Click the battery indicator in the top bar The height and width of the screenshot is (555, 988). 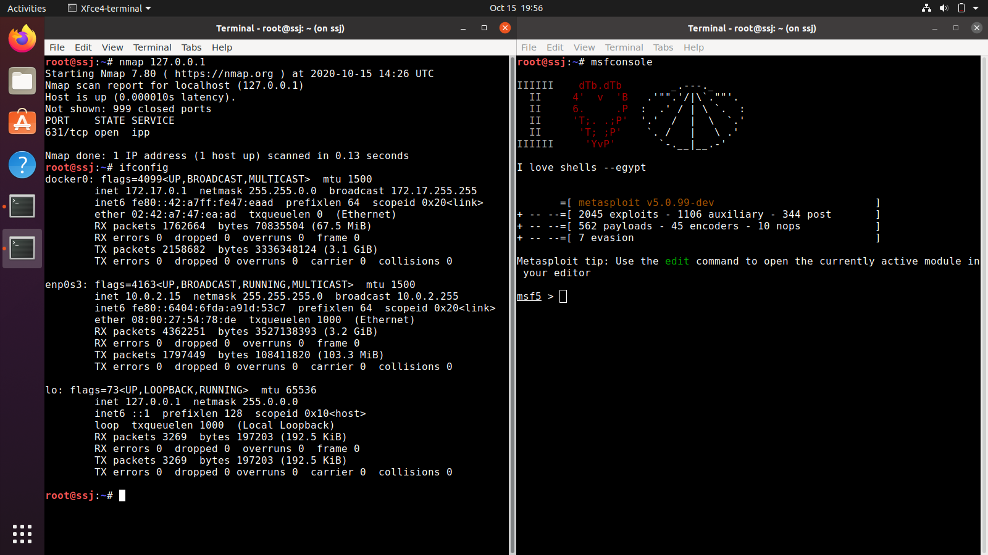(x=960, y=8)
